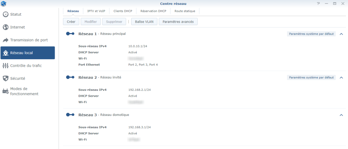
Task: Collapse the Réseau 1 section
Action: pyautogui.click(x=341, y=34)
